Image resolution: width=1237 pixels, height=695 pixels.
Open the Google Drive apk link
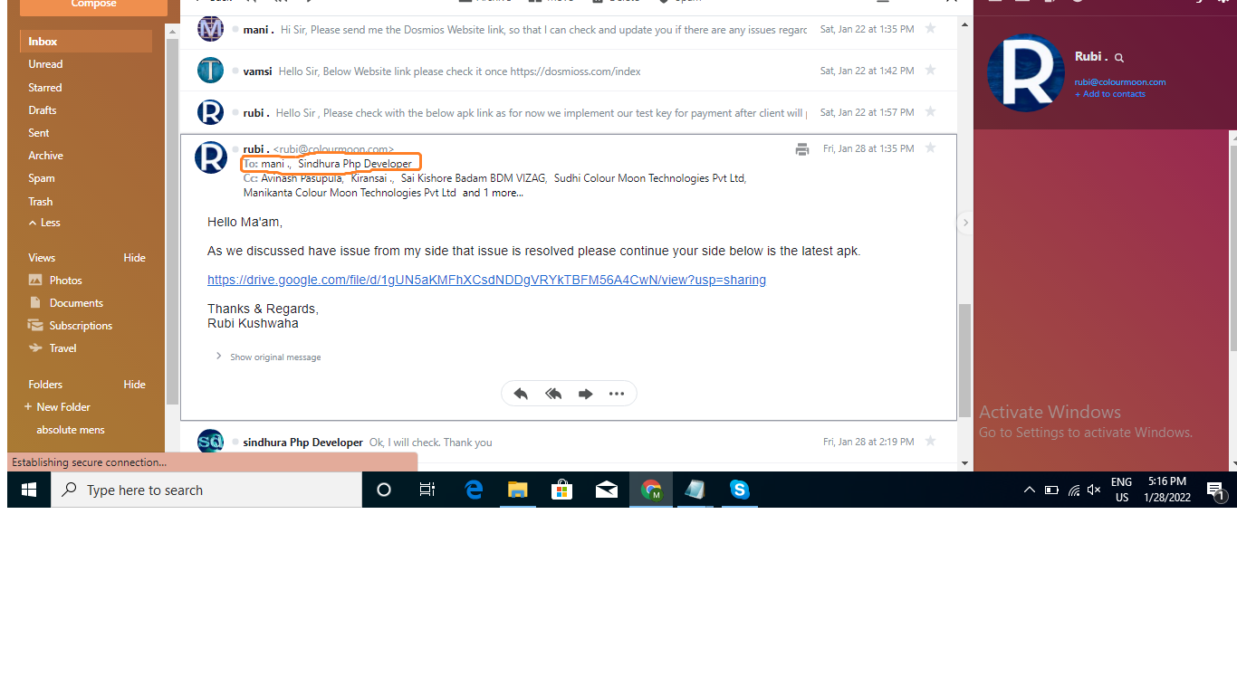pos(486,280)
